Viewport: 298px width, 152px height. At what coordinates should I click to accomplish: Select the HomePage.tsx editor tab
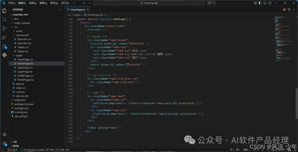tap(78, 10)
